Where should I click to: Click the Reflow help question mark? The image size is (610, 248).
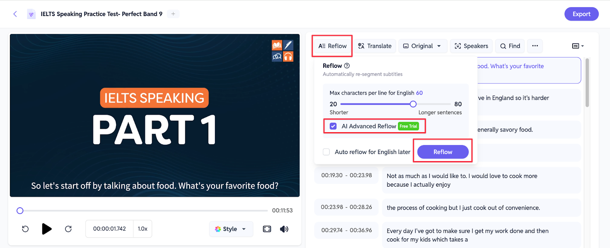(347, 66)
